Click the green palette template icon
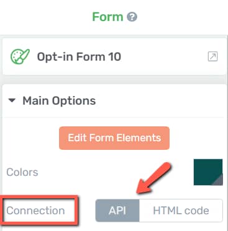Screen dimensions: 228x231 (20, 56)
